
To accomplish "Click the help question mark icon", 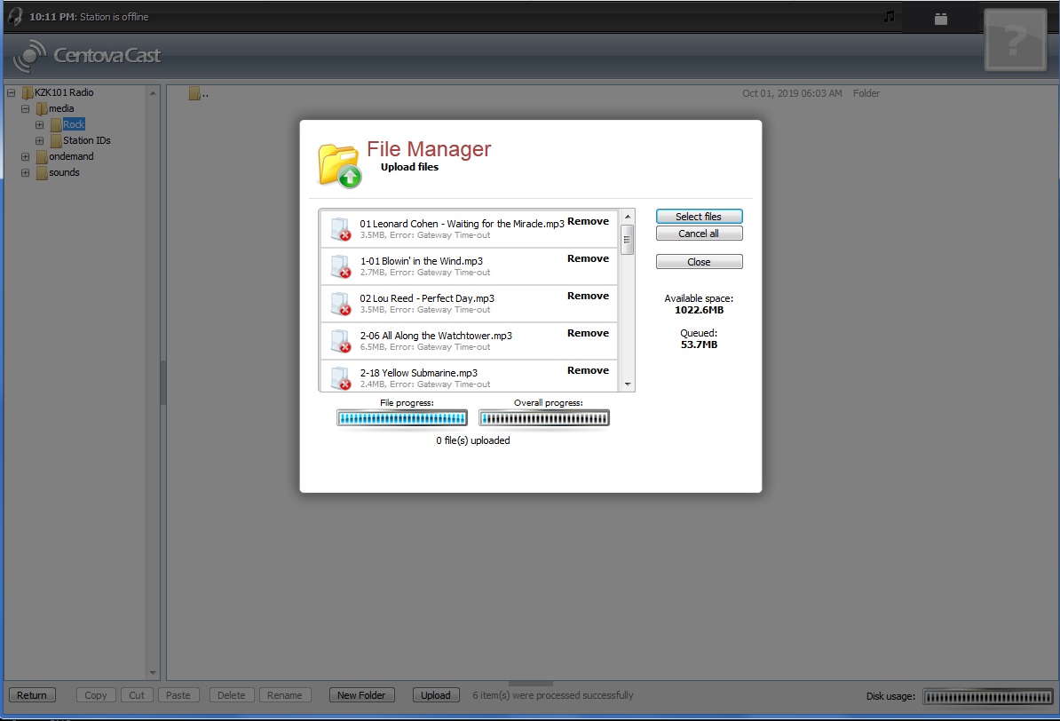I will pos(1015,40).
